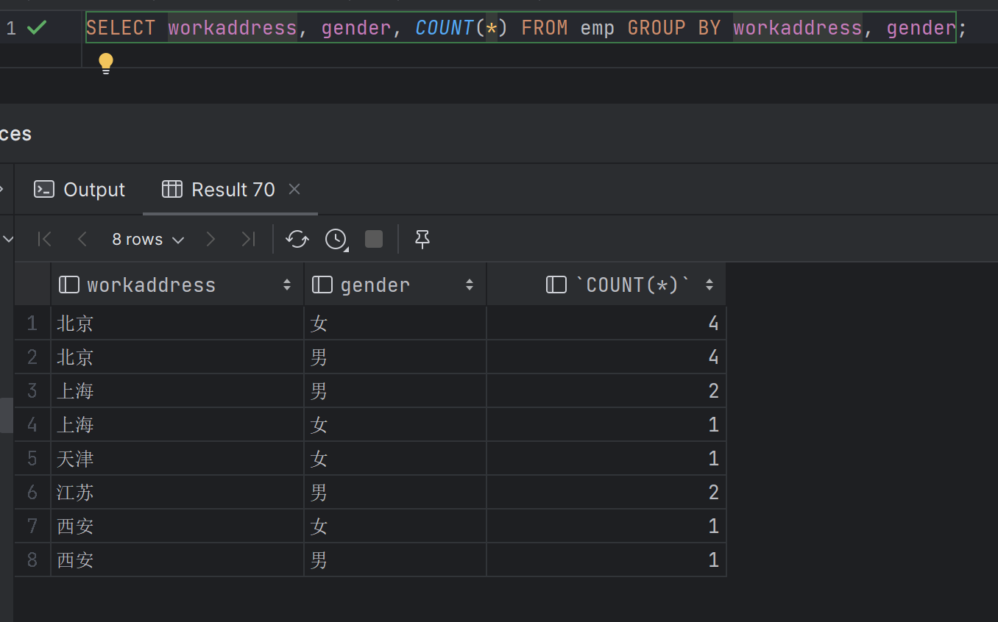The image size is (998, 622).
Task: Click the `COUNT(*)` column header
Action: [x=606, y=285]
